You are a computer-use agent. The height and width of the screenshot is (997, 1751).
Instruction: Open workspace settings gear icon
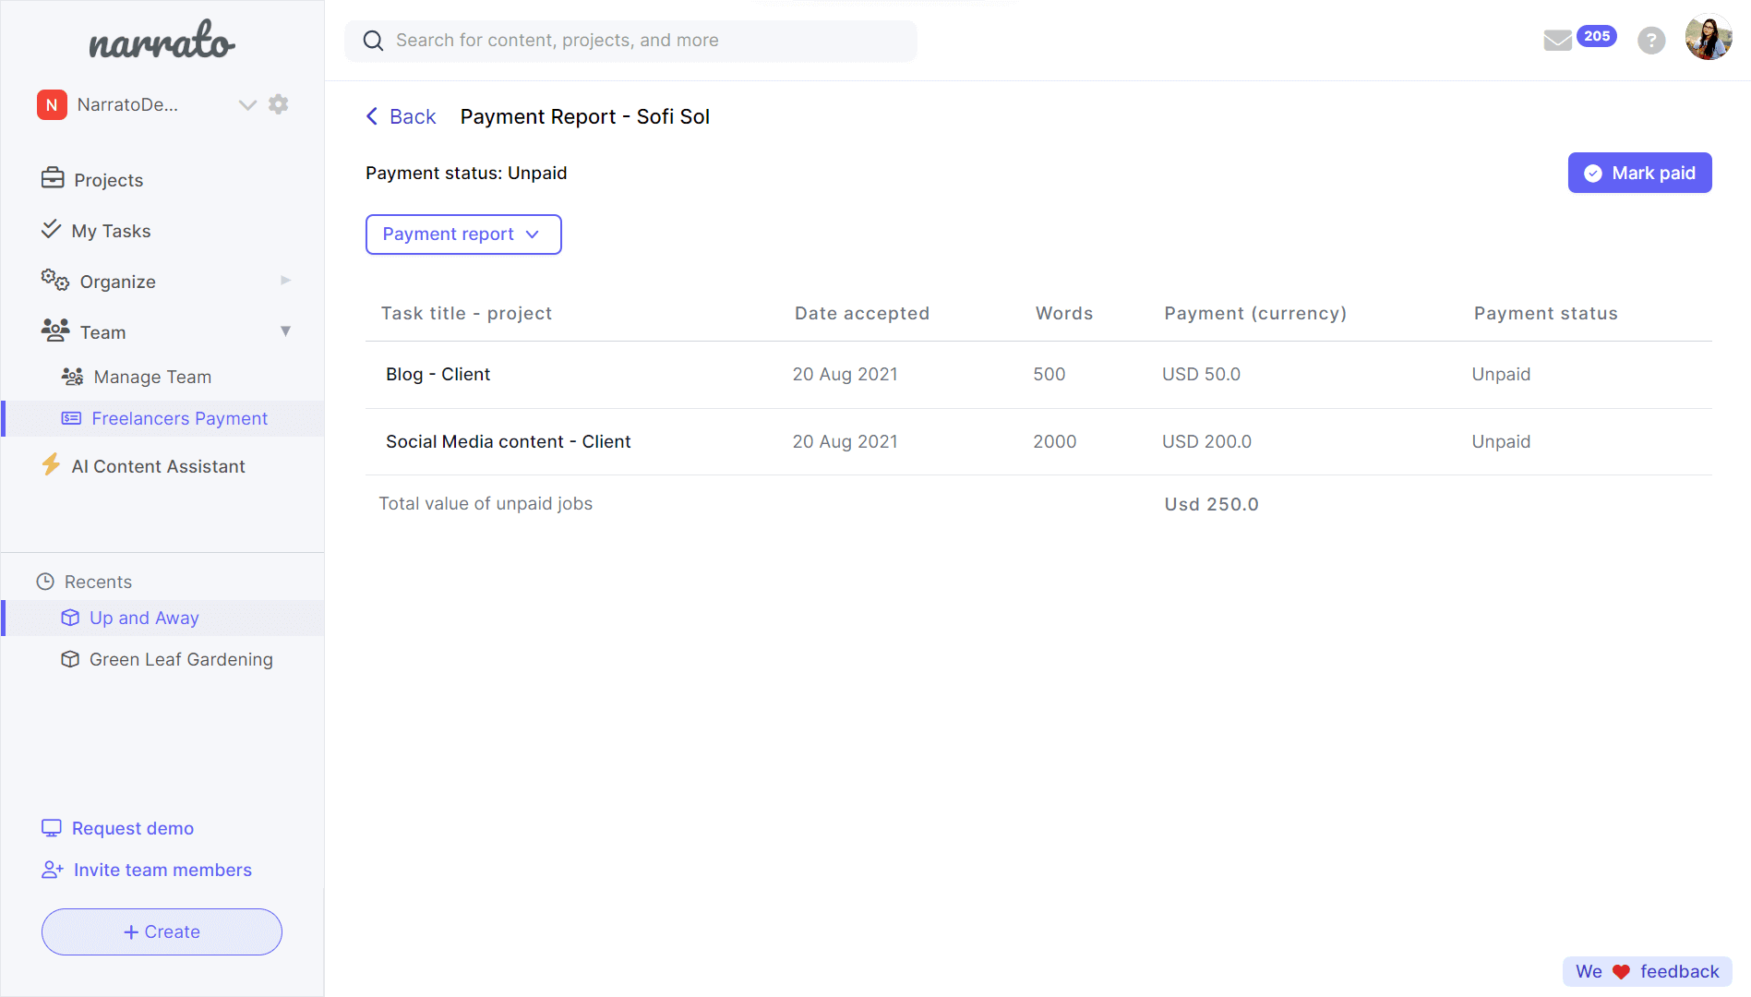pyautogui.click(x=278, y=104)
